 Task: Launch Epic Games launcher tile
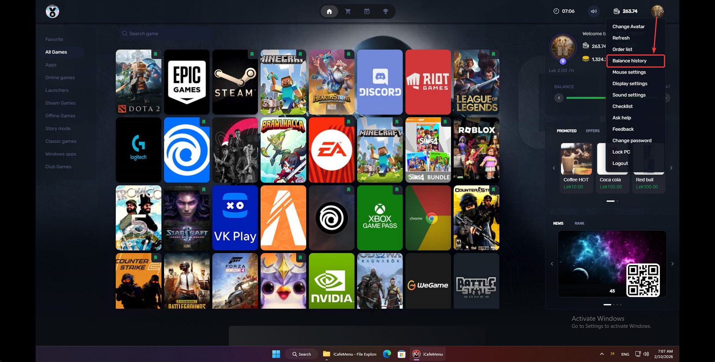(x=187, y=82)
